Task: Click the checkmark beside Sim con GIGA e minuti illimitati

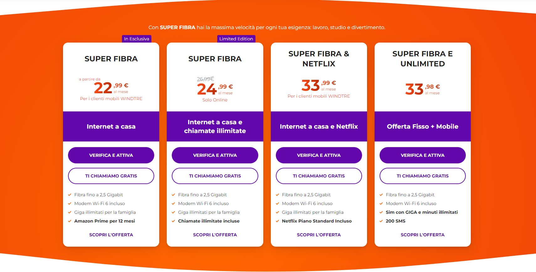Action: point(381,212)
